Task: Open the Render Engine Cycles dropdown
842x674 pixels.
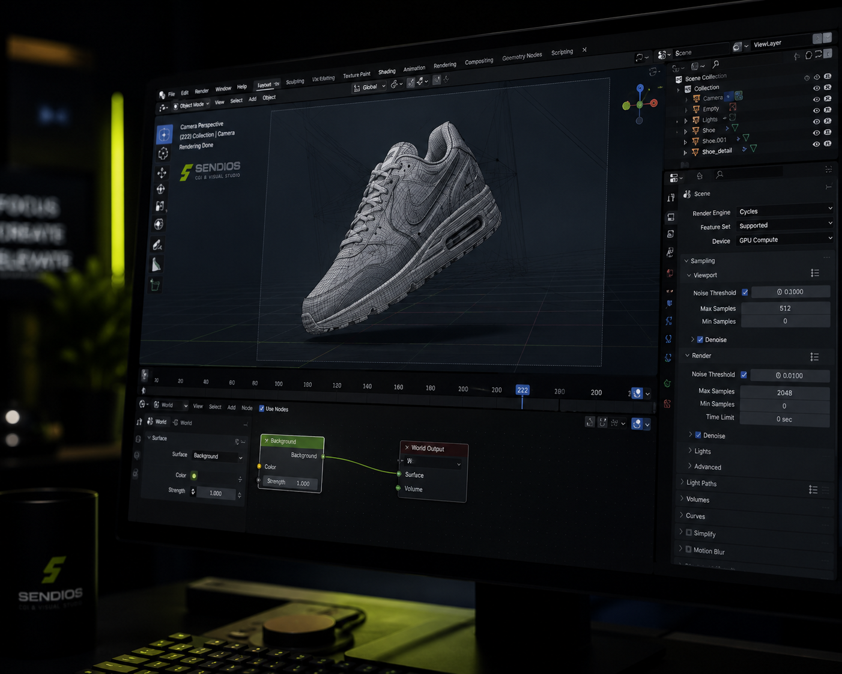Action: pyautogui.click(x=784, y=211)
